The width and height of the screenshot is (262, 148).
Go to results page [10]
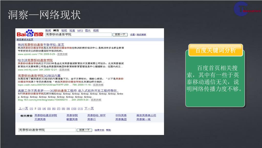74,109
